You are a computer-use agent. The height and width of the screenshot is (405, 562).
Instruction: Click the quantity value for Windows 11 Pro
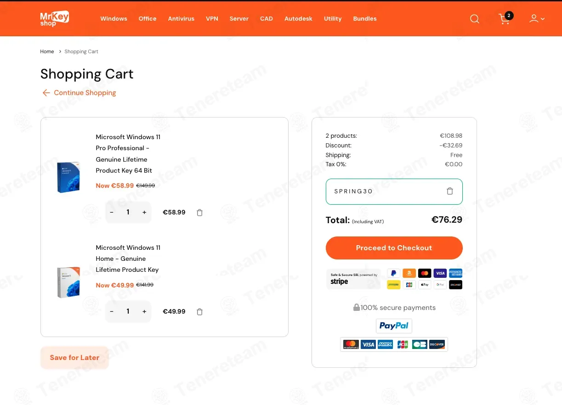pos(128,212)
